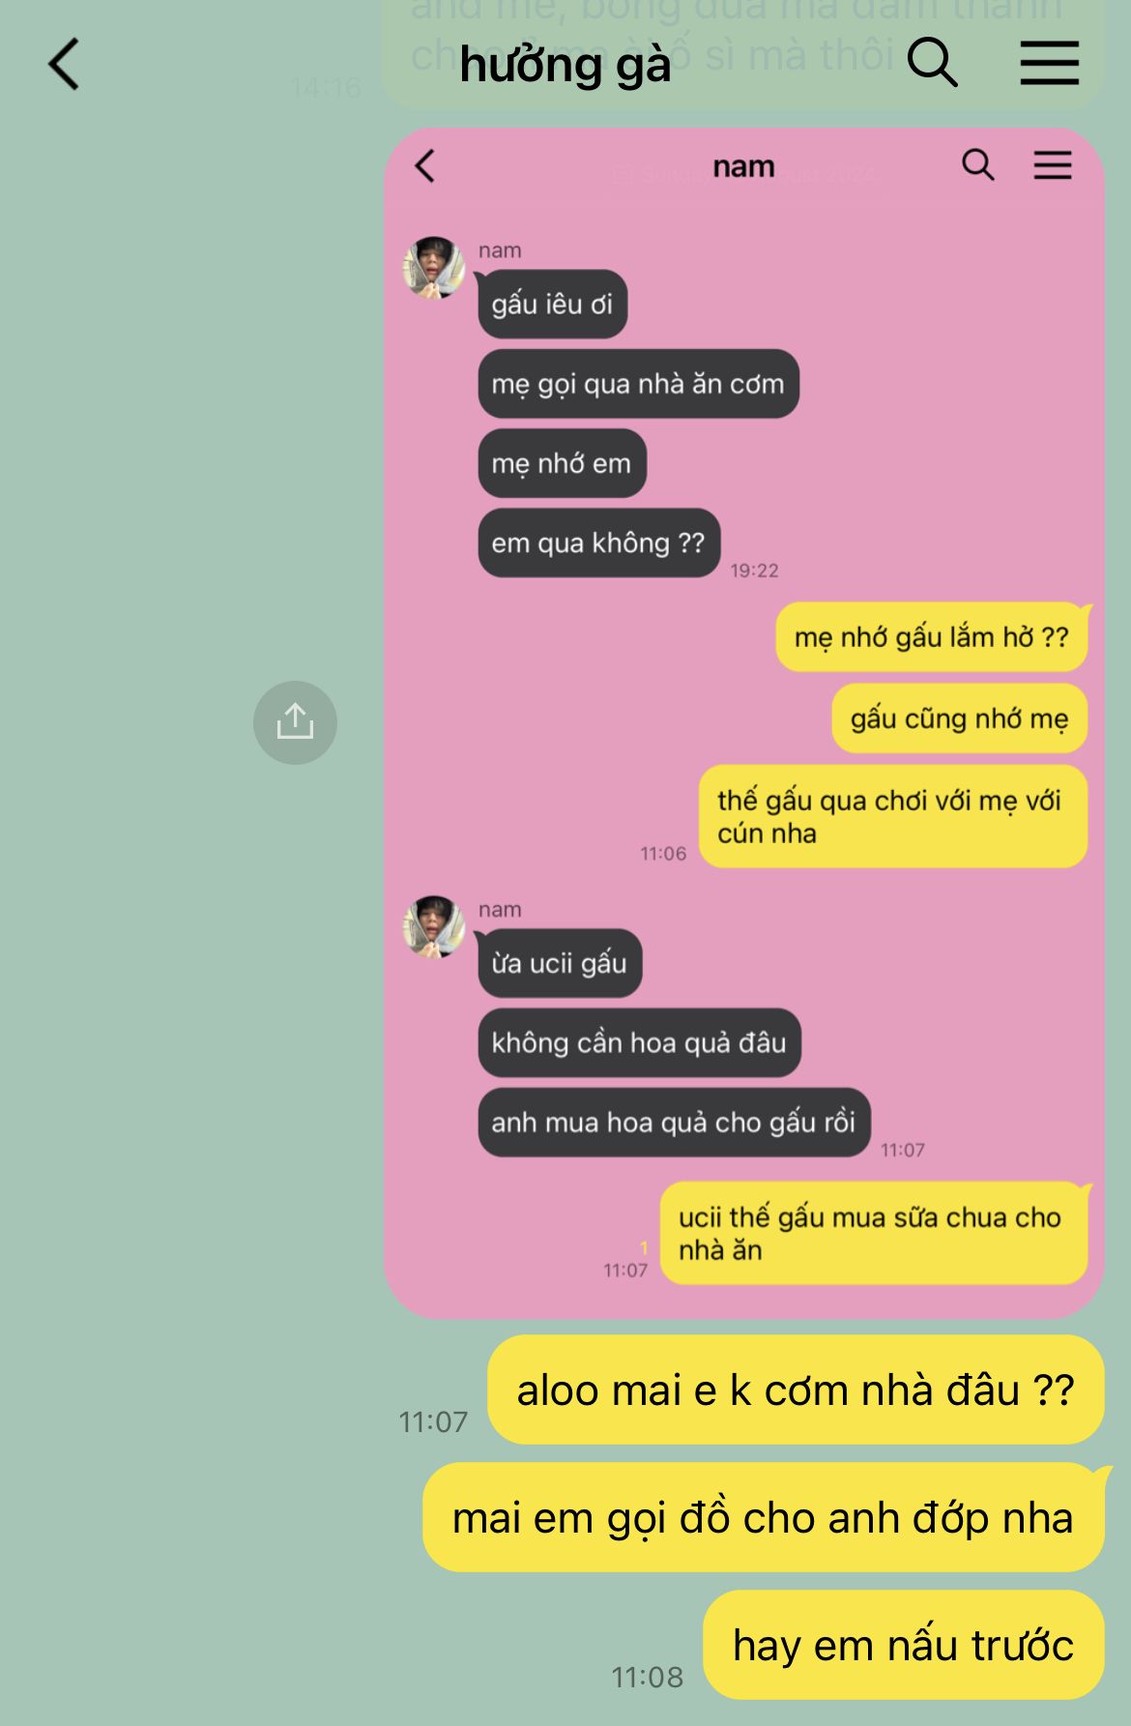Select message hay em nấu trước

[x=903, y=1645]
